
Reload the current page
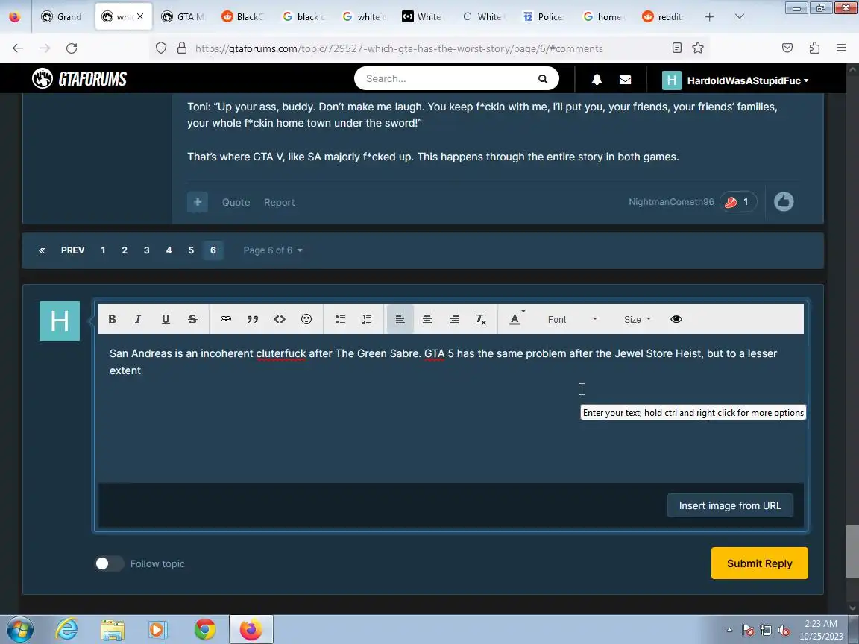pos(72,48)
